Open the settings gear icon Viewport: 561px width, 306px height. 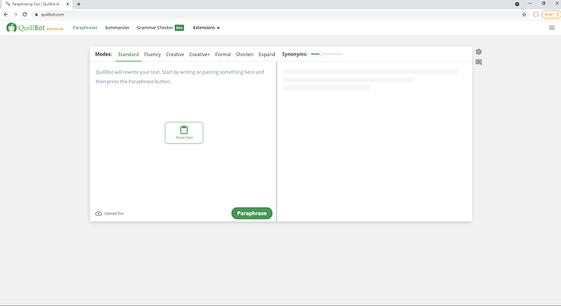(x=478, y=51)
